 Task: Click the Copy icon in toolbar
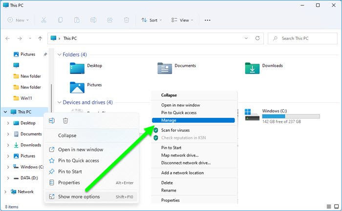(x=60, y=20)
